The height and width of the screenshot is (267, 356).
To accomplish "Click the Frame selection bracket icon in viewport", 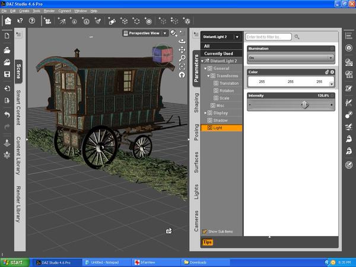I will (x=182, y=66).
